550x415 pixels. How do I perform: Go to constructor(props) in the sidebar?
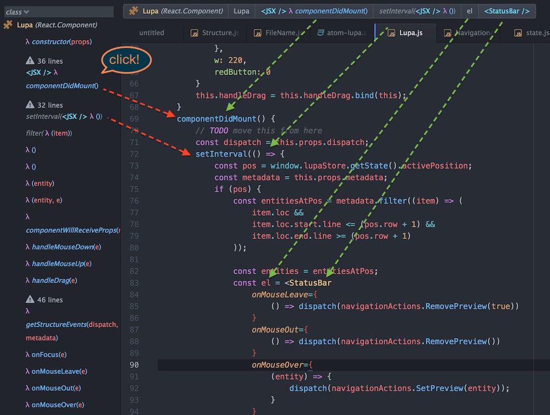click(x=62, y=41)
